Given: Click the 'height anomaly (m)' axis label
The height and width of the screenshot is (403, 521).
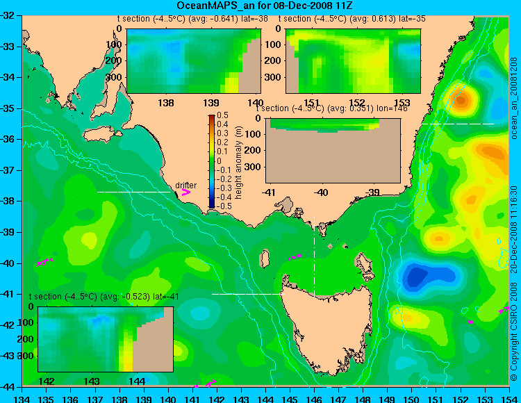Looking at the screenshot, I should pyautogui.click(x=238, y=163).
